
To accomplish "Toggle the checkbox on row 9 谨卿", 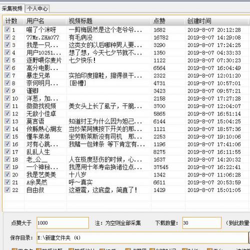I will tap(7, 90).
